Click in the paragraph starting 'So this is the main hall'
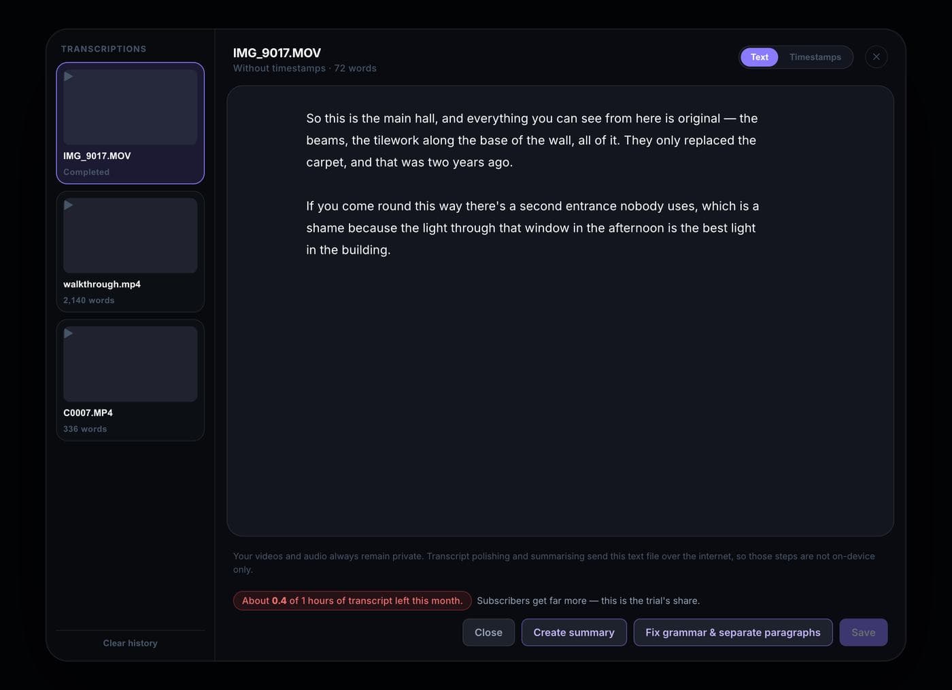The width and height of the screenshot is (952, 690). coord(532,140)
